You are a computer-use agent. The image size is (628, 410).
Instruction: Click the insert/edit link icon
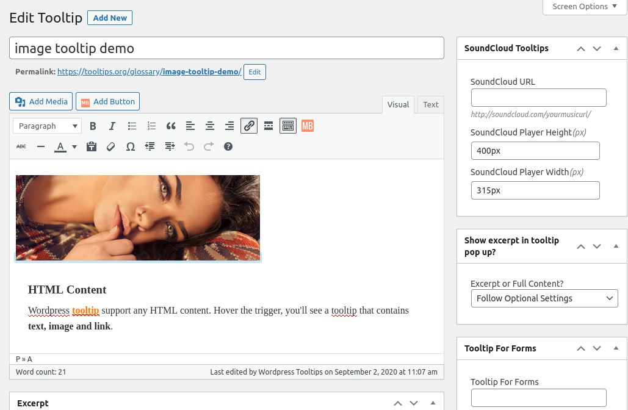pos(249,126)
